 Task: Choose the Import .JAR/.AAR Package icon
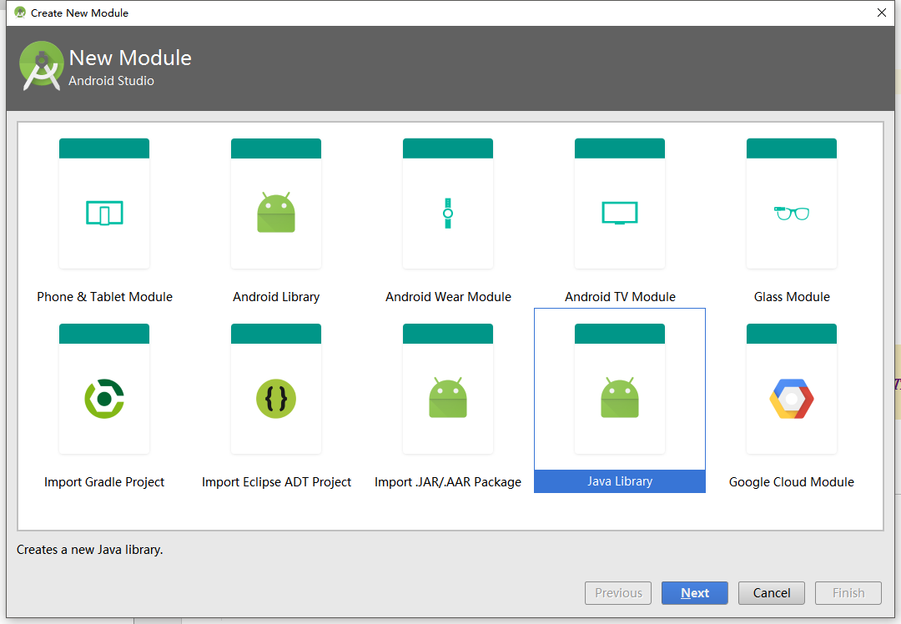point(448,398)
